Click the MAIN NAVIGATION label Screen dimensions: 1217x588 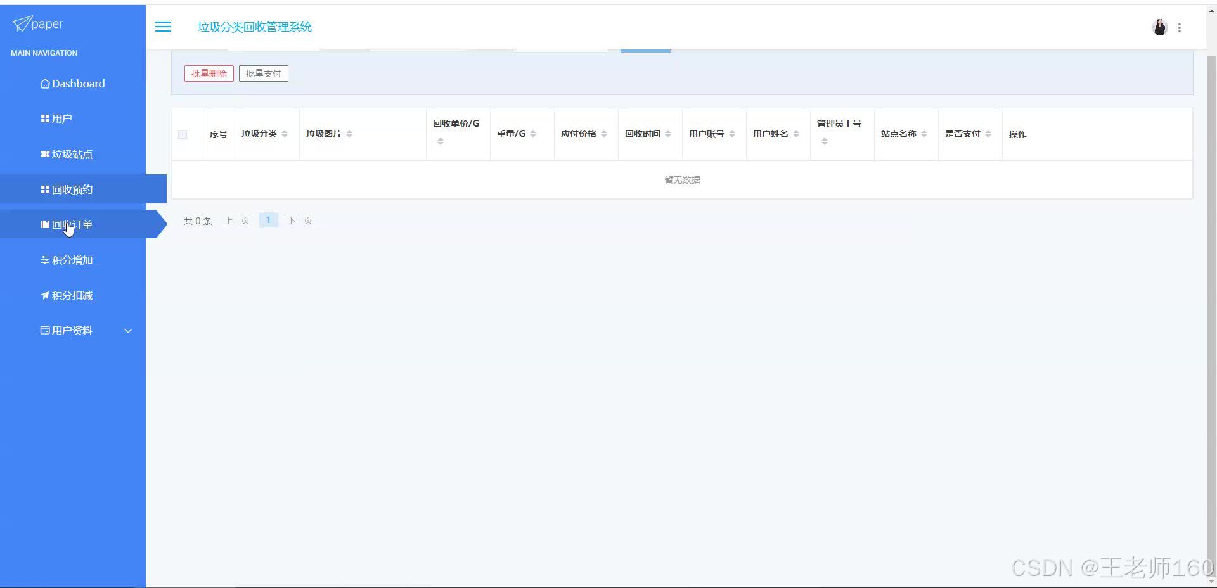(x=44, y=53)
